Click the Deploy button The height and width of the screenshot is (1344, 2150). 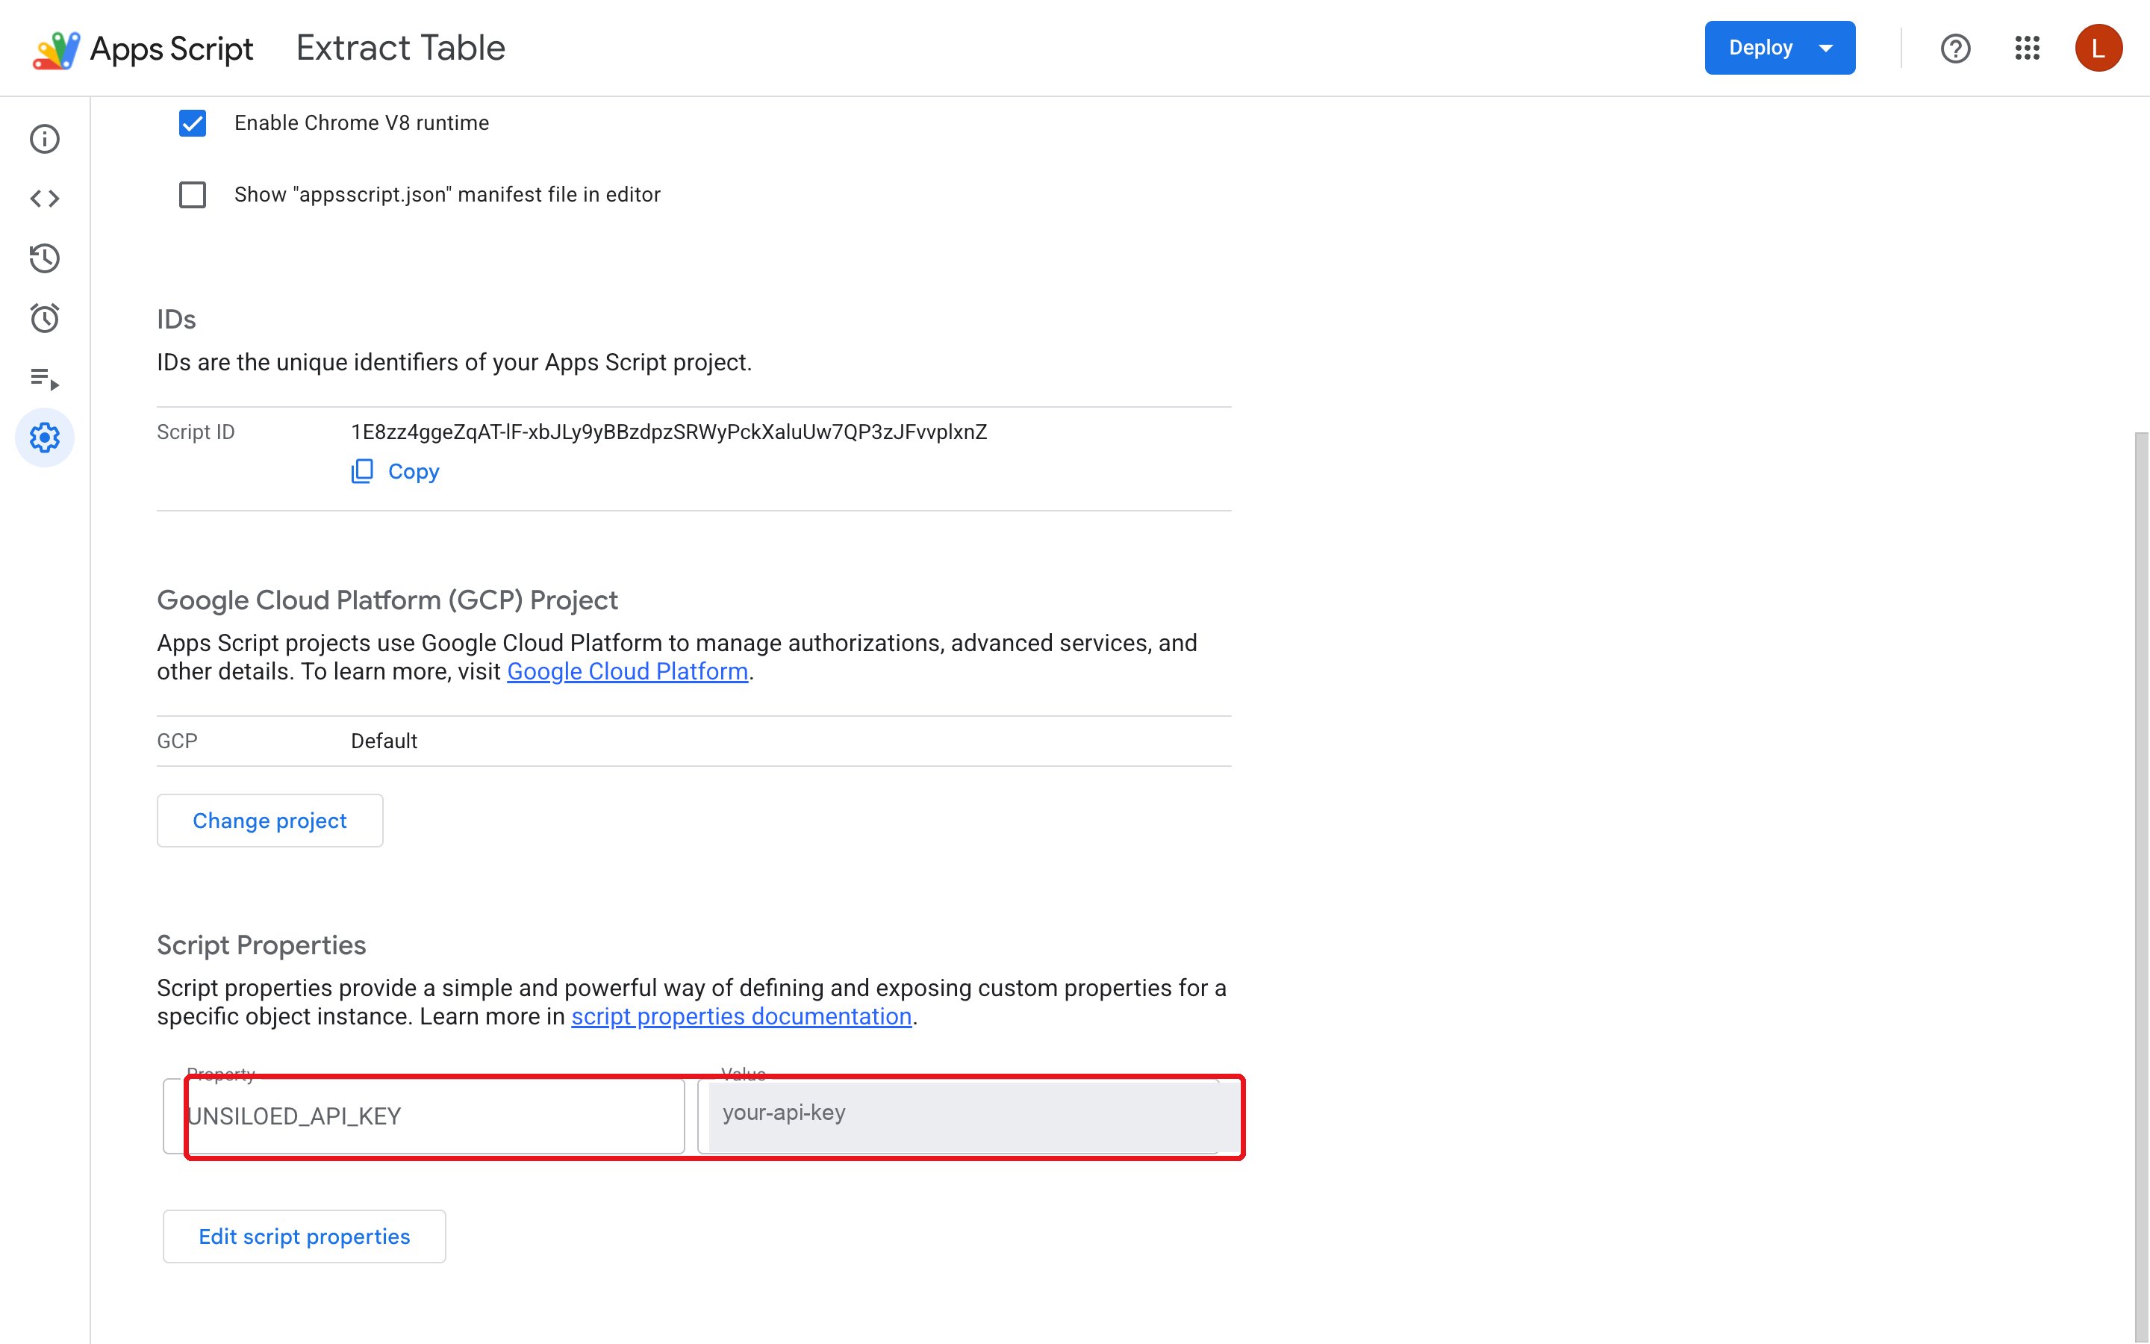point(1780,48)
